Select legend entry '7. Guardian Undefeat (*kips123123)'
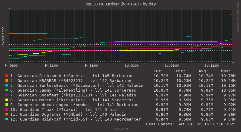This screenshot has width=241, height=132. [51, 95]
